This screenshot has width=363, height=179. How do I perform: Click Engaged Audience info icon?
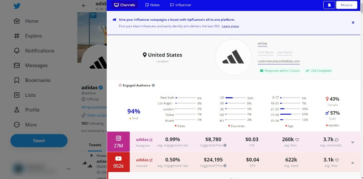153,85
